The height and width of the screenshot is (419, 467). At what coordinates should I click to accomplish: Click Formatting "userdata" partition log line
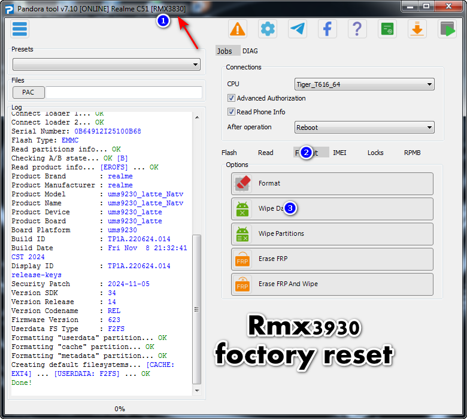(x=89, y=338)
